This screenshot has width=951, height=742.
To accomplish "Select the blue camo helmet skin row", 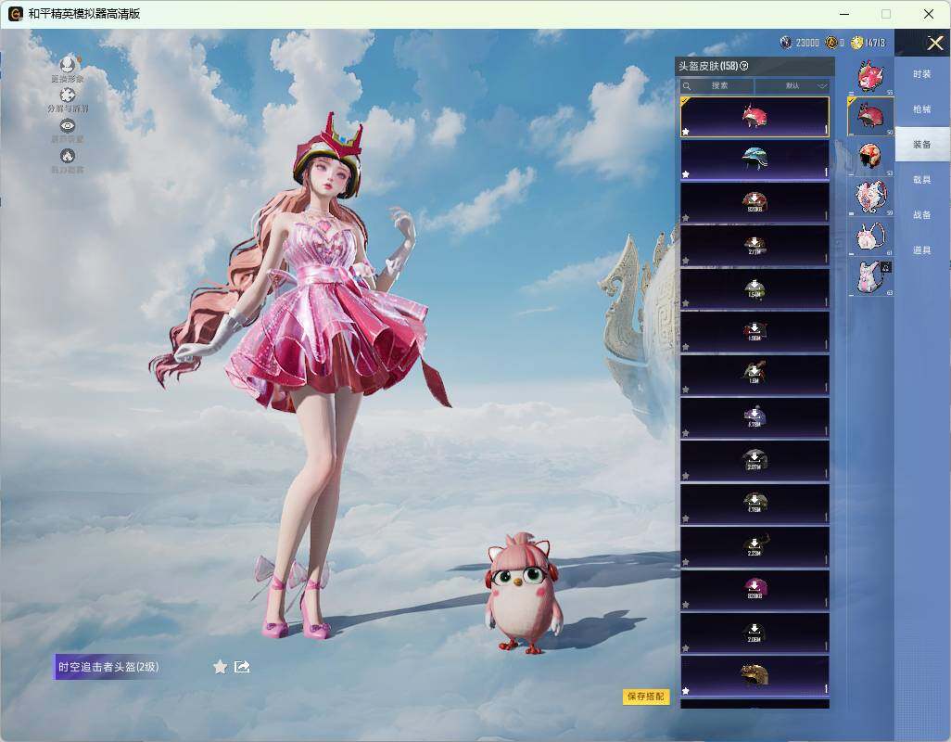I will tap(754, 160).
